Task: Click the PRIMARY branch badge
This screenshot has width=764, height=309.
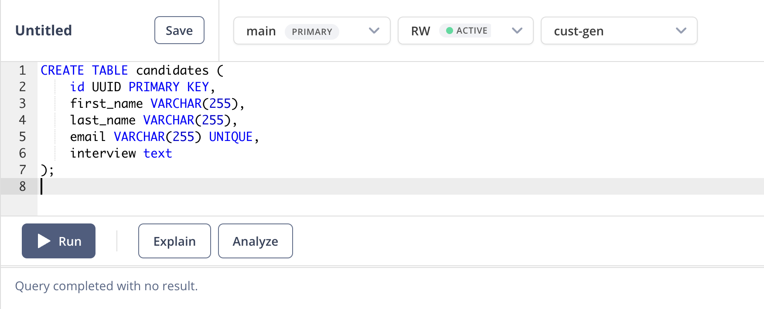Action: pos(312,31)
